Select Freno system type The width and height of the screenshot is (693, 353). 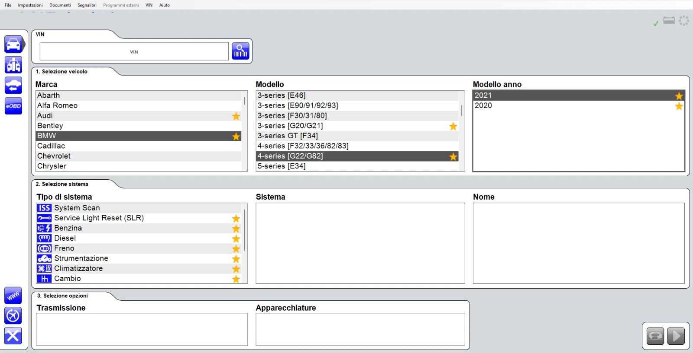pyautogui.click(x=64, y=248)
